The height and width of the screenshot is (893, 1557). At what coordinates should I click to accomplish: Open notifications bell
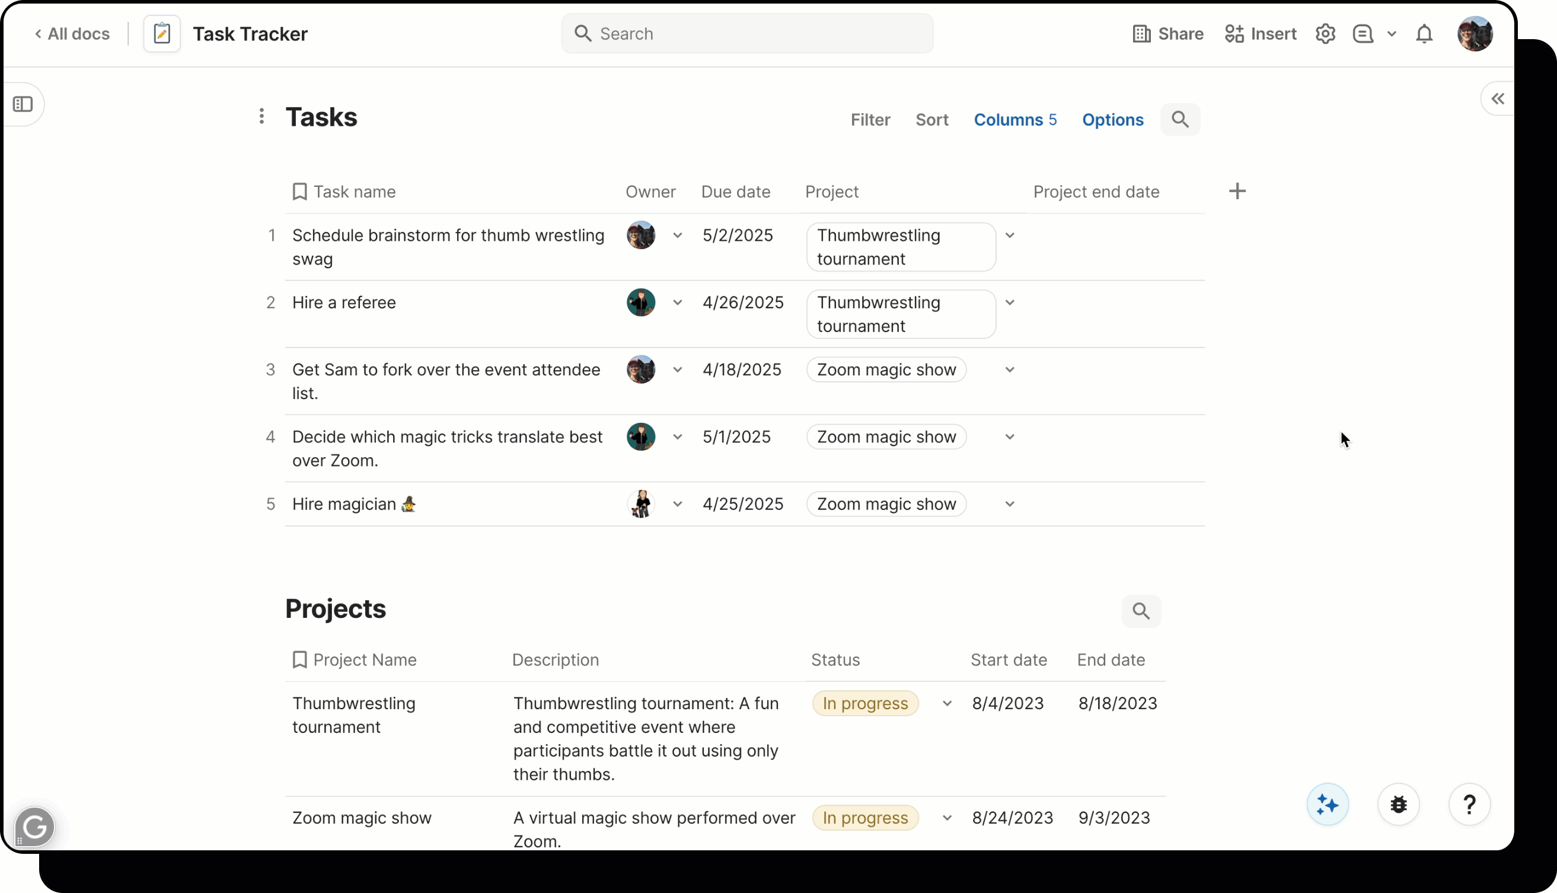click(x=1424, y=34)
